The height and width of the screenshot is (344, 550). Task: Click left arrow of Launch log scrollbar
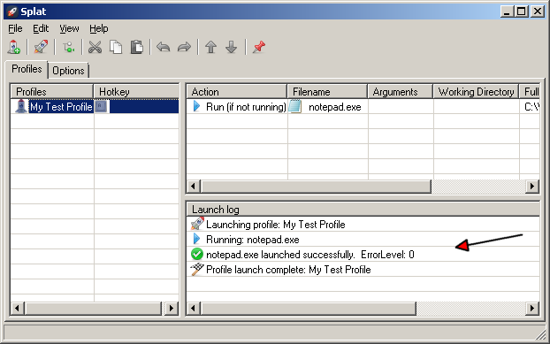coord(194,309)
